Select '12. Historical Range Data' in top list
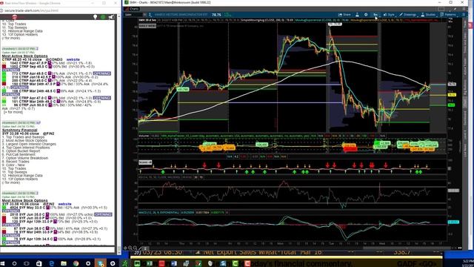 coord(22,31)
